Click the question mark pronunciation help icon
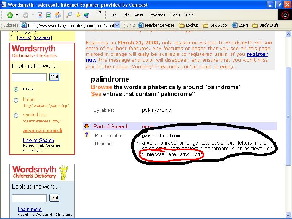This screenshot has height=219, width=292. point(87,134)
